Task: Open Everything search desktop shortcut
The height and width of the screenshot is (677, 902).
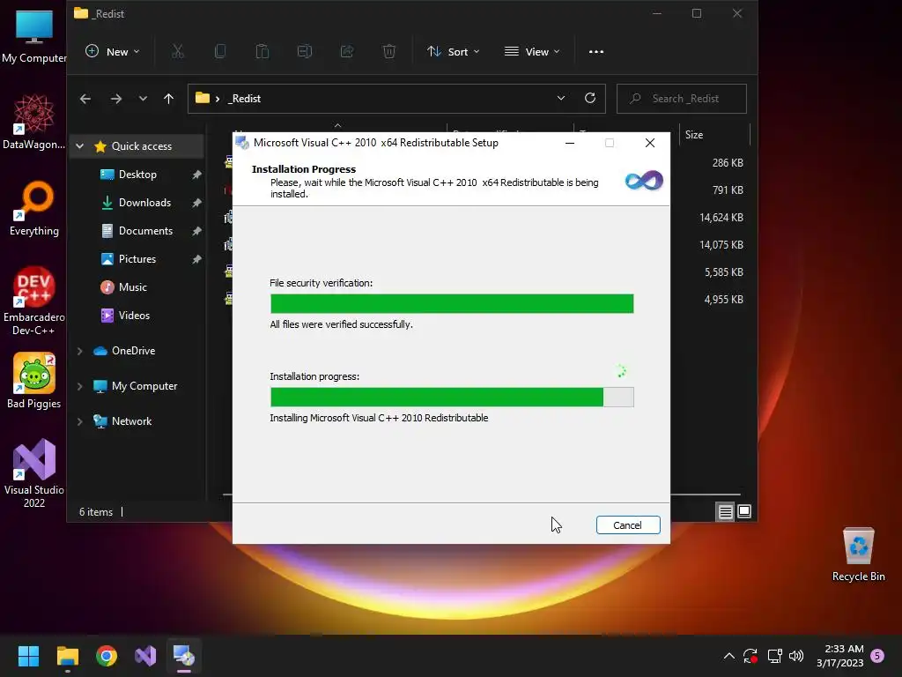Action: pyautogui.click(x=34, y=208)
